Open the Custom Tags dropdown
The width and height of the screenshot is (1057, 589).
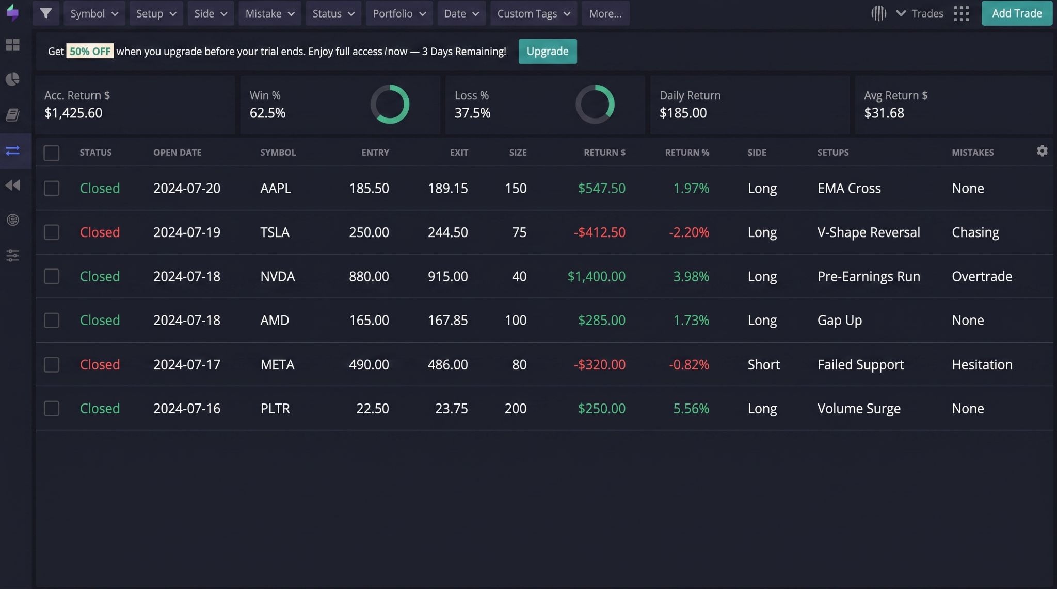pyautogui.click(x=534, y=13)
